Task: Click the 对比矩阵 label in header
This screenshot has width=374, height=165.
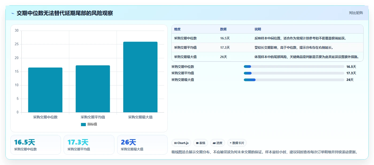Action: [356, 13]
